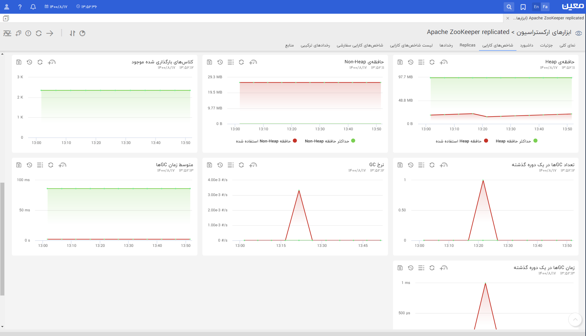Viewport: 586px width, 336px height.
Task: Click the معین logo
Action: point(573,7)
